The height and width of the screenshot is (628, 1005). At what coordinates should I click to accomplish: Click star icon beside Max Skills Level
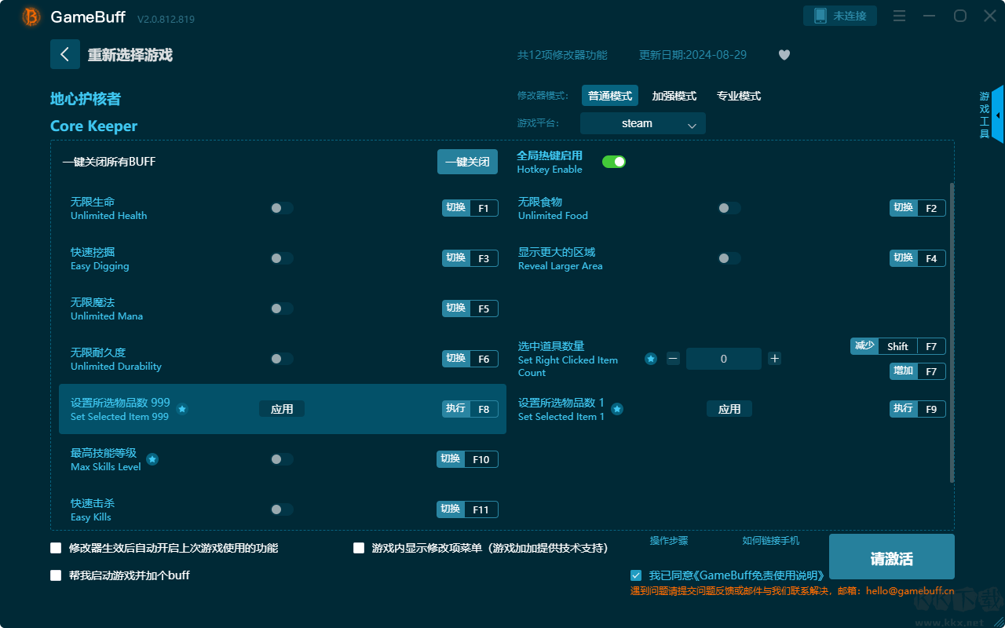click(152, 459)
